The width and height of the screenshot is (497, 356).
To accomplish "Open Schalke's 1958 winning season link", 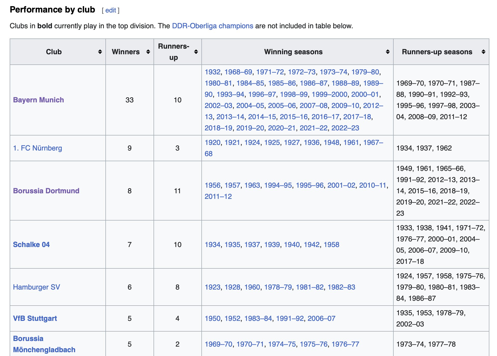I will coord(332,244).
